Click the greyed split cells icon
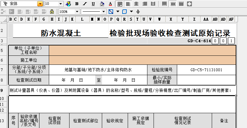Screen dimensions: 247x128 [x=12, y=12]
